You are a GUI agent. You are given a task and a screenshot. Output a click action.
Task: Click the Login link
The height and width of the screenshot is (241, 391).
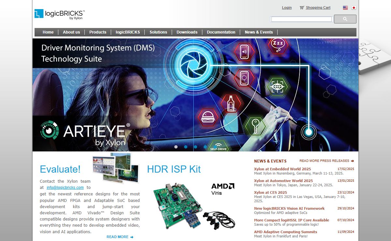[x=287, y=7]
